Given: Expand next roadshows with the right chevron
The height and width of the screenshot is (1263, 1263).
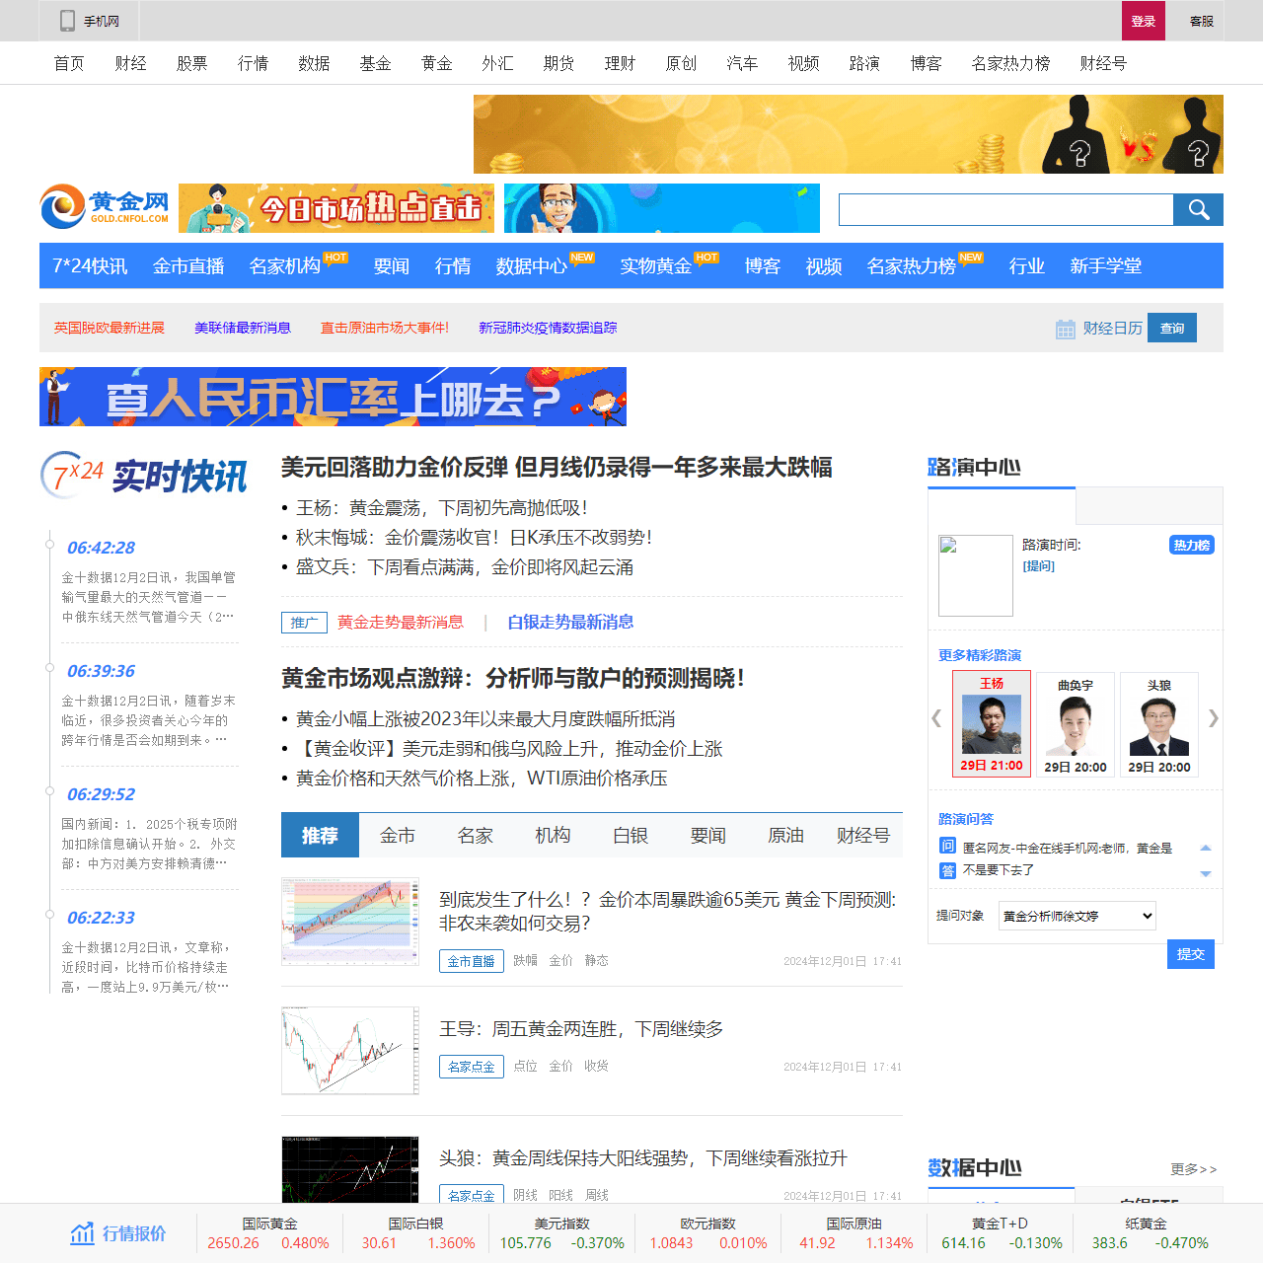Looking at the screenshot, I should [1215, 718].
